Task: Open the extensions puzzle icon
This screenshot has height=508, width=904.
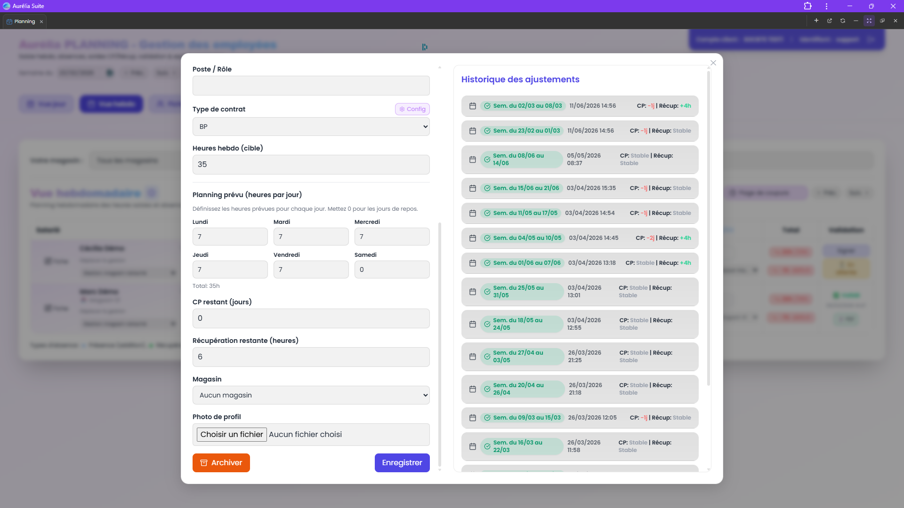Action: pos(807,6)
